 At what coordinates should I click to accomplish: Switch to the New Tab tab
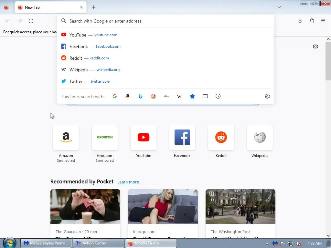click(51, 7)
